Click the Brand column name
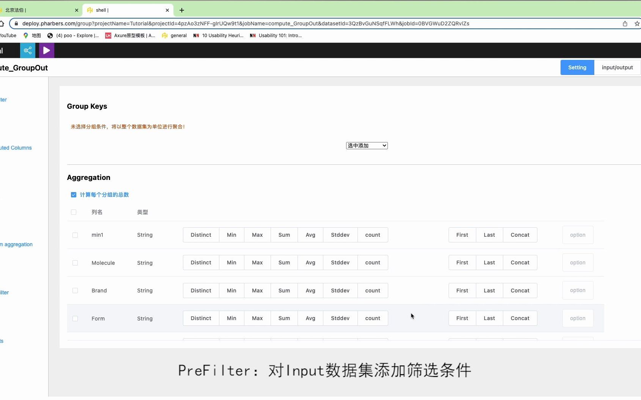The height and width of the screenshot is (400, 641). 99,291
